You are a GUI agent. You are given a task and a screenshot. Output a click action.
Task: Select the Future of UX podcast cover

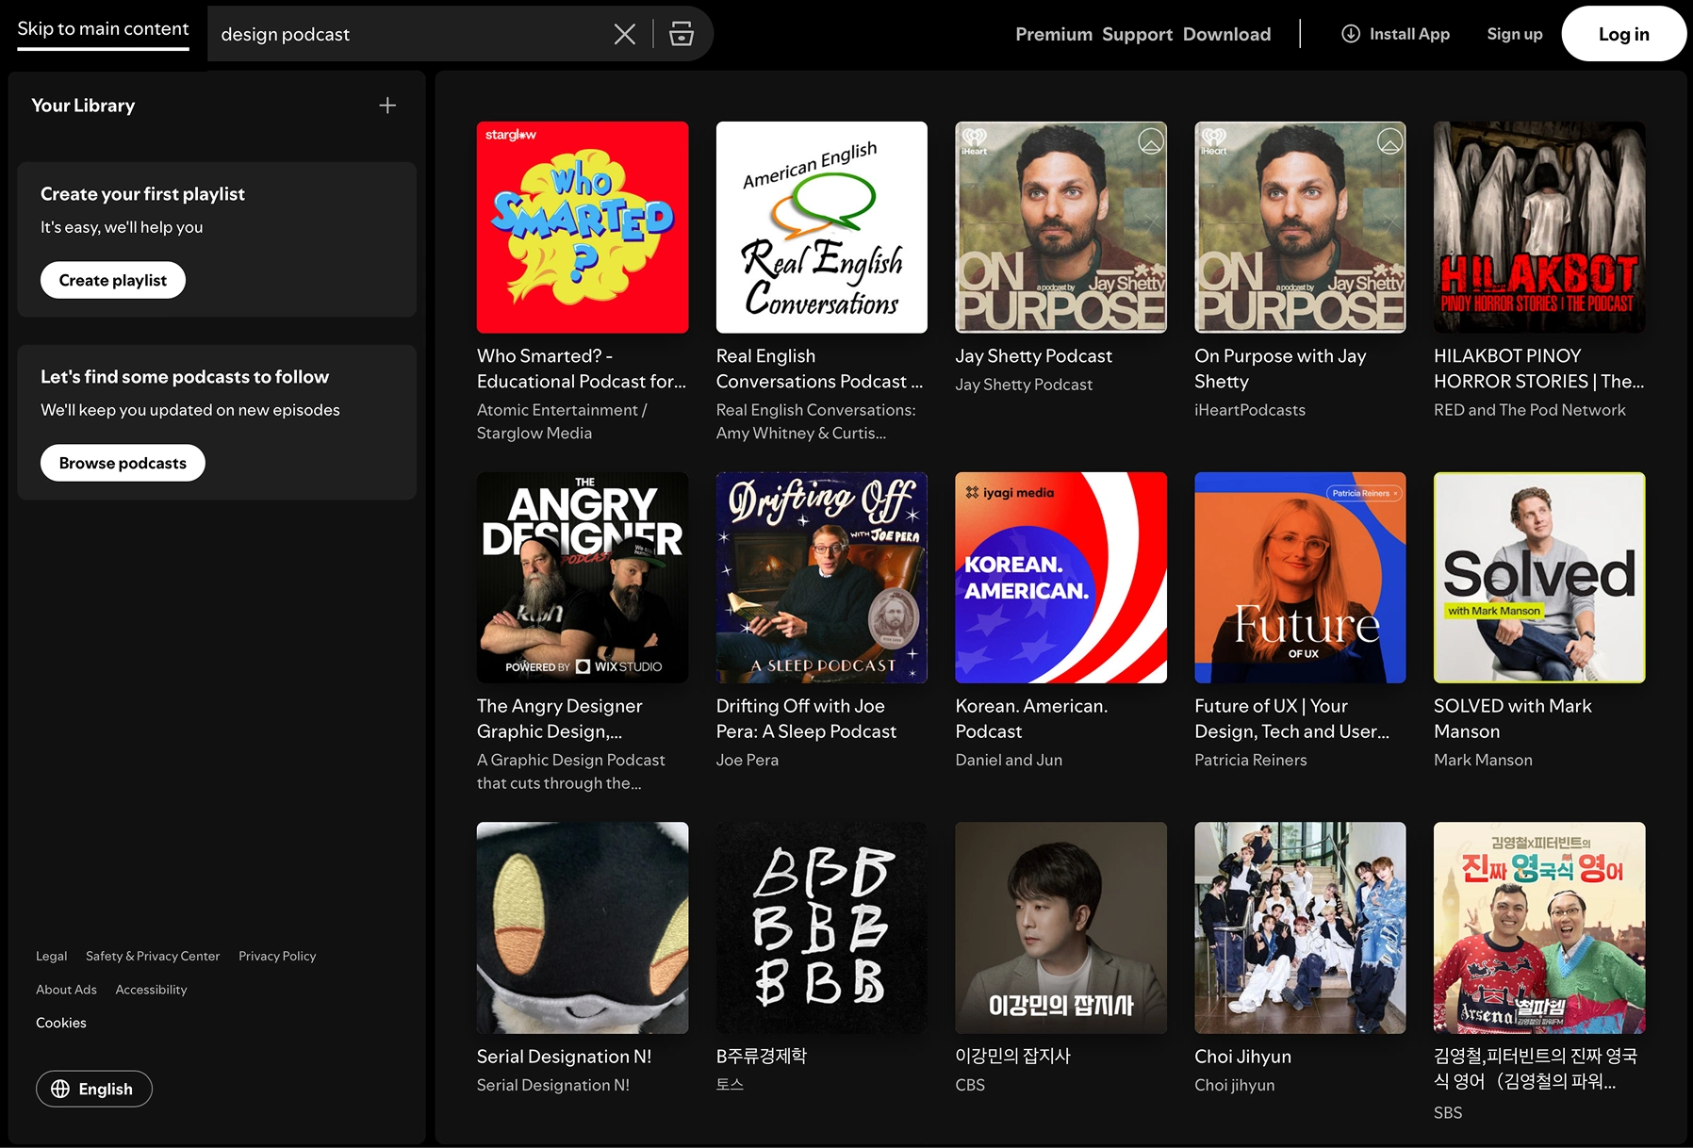pyautogui.click(x=1300, y=578)
